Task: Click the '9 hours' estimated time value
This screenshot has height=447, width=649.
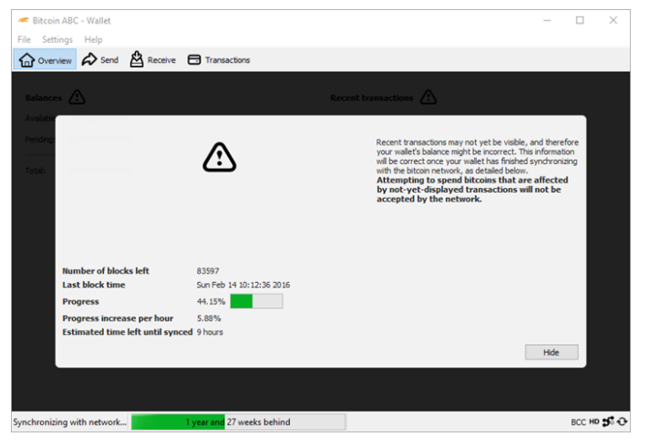Action: 210,332
